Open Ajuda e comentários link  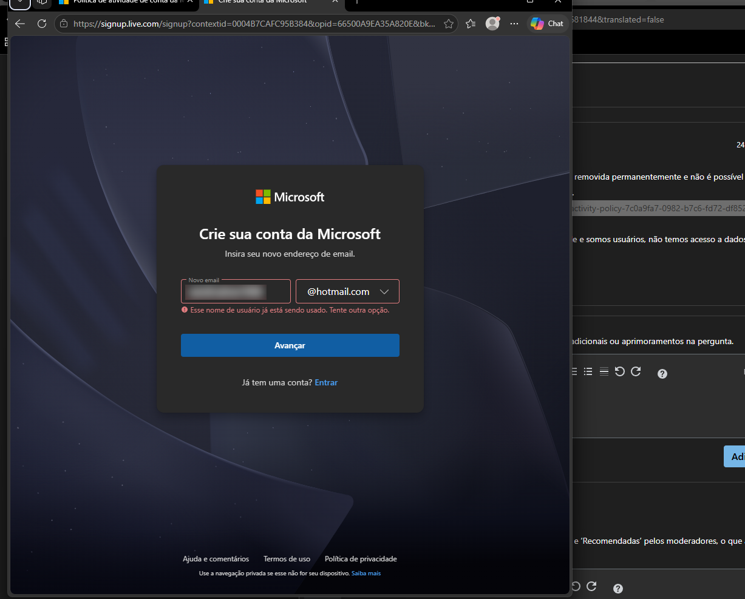pos(216,559)
